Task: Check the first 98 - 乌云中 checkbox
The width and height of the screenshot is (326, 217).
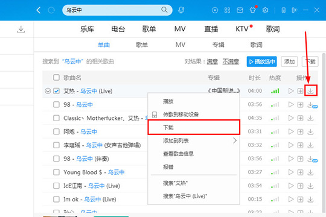Action: (56, 104)
